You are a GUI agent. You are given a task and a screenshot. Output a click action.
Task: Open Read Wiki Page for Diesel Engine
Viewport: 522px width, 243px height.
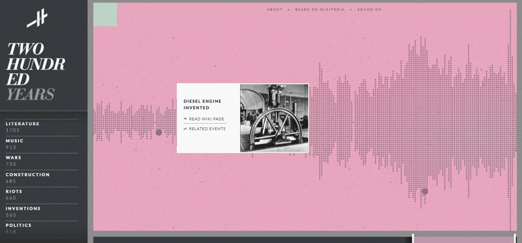206,119
